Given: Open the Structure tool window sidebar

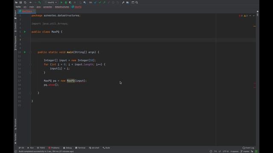Looking at the screenshot, I should point(15,124).
